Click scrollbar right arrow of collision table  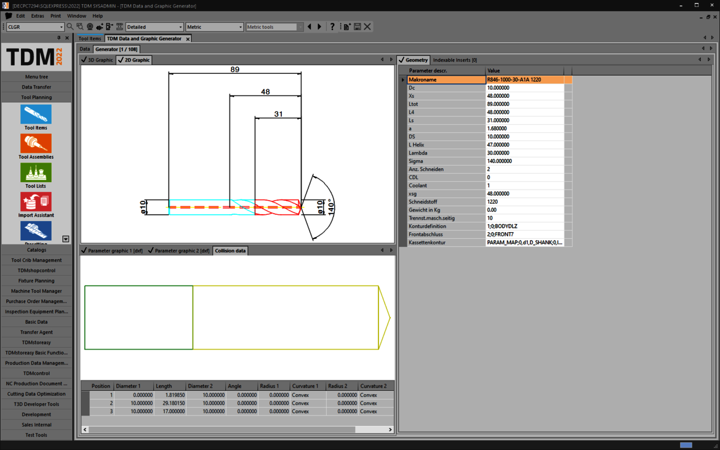click(x=390, y=430)
